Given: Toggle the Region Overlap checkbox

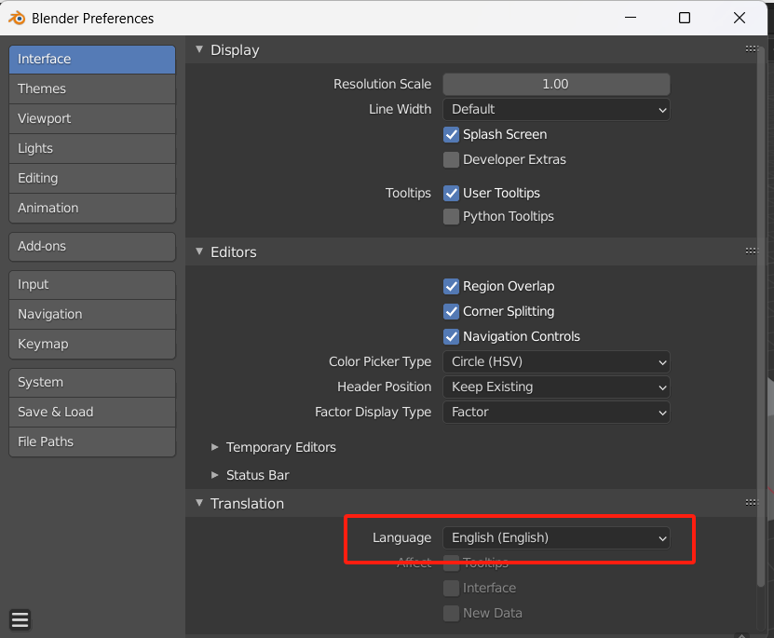Looking at the screenshot, I should point(451,286).
